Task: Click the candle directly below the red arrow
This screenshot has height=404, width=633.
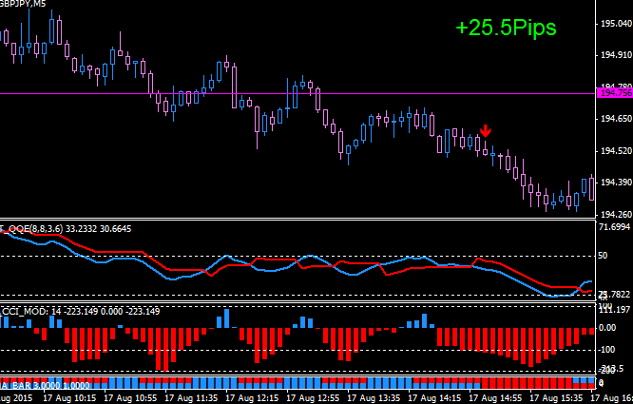Action: tap(485, 148)
